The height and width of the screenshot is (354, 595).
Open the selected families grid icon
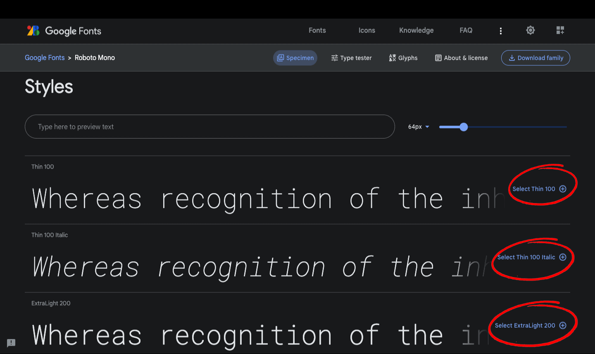(x=560, y=30)
